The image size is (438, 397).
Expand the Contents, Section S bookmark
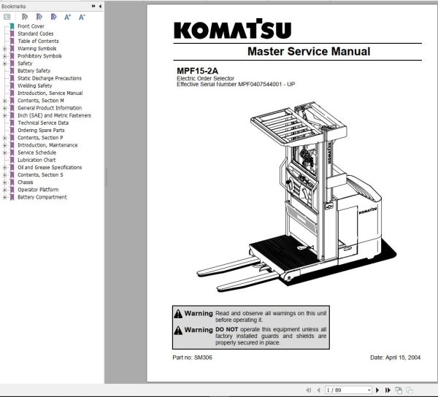coord(4,175)
